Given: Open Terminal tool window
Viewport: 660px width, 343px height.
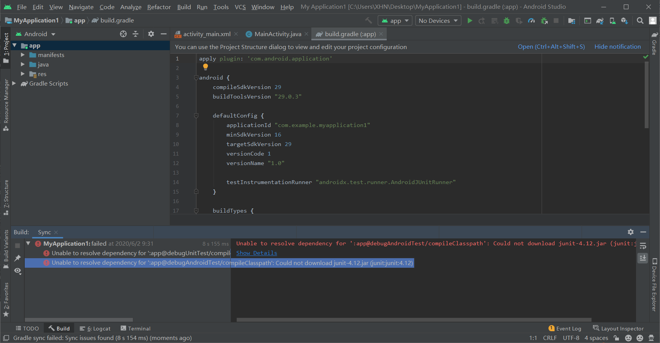Looking at the screenshot, I should pyautogui.click(x=136, y=329).
